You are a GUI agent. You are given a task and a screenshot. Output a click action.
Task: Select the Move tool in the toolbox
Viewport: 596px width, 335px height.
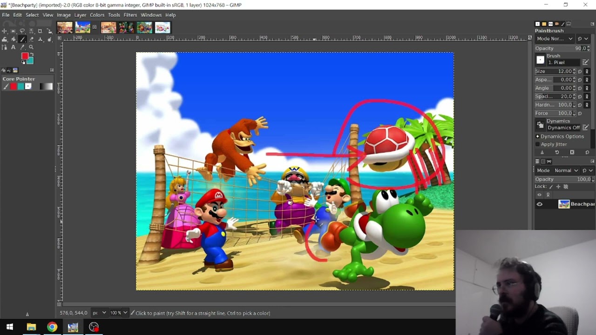[x=4, y=31]
